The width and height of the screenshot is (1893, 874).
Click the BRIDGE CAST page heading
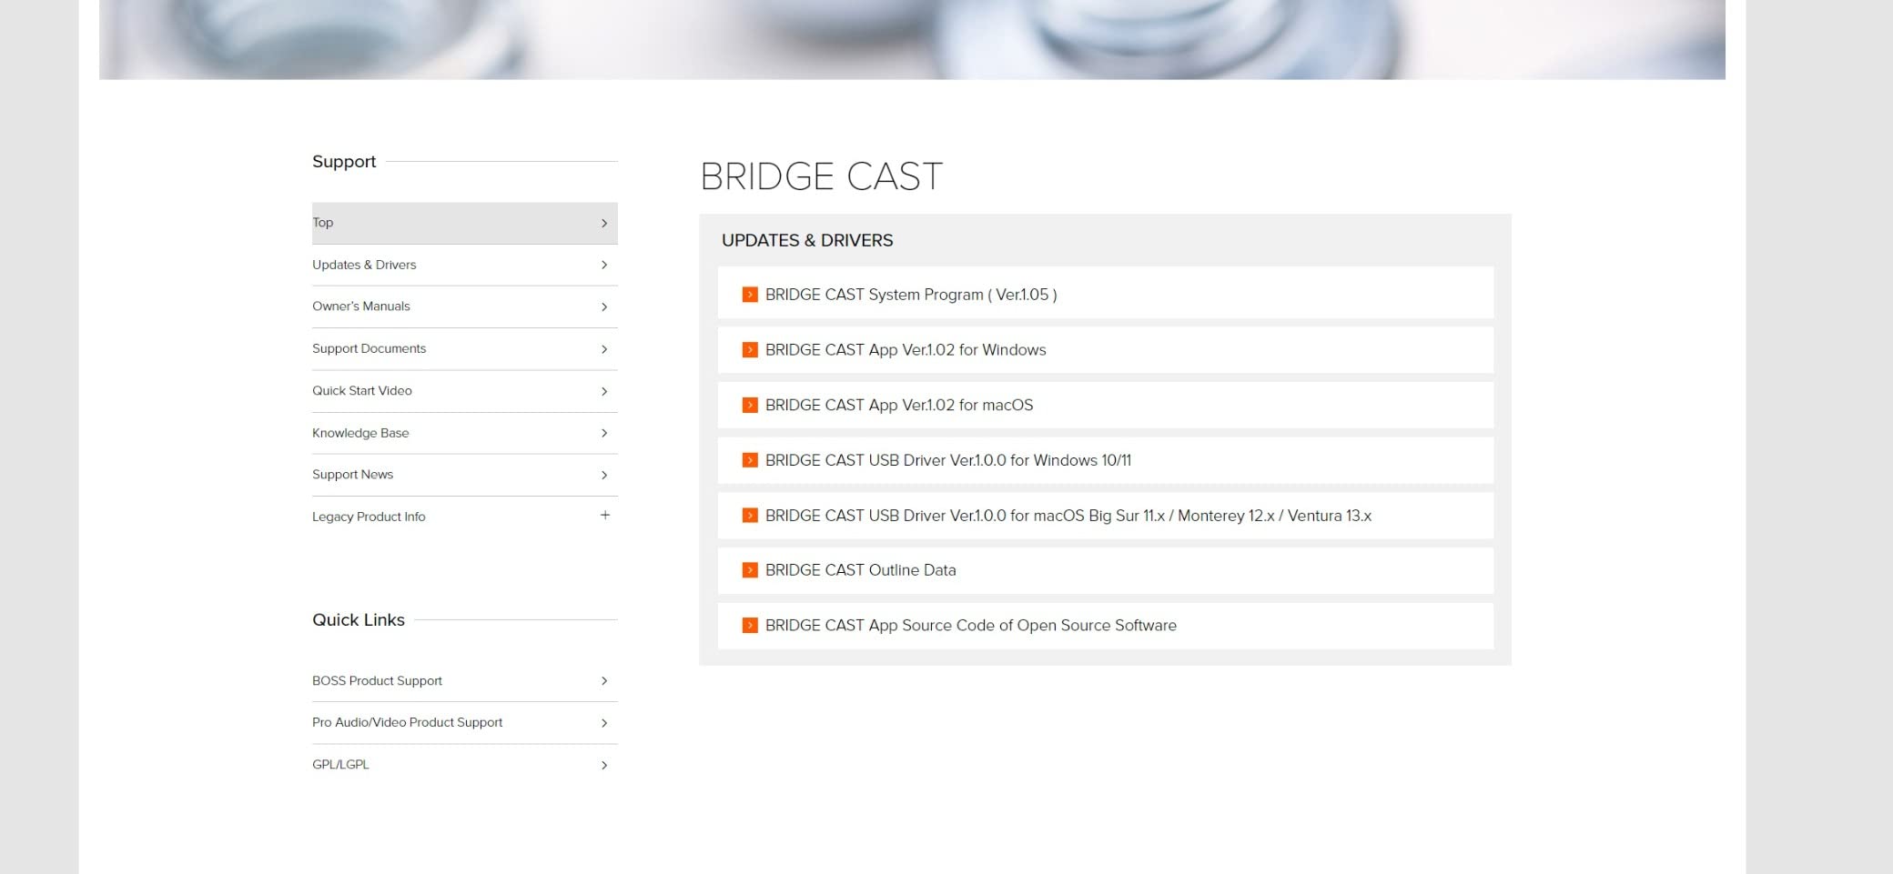click(x=821, y=176)
